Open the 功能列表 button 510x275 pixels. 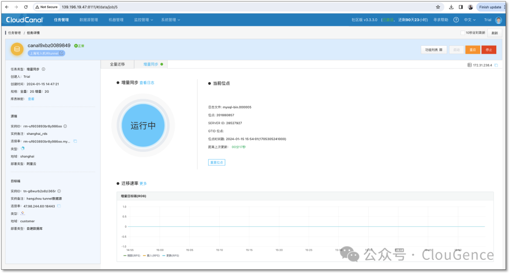click(x=433, y=50)
